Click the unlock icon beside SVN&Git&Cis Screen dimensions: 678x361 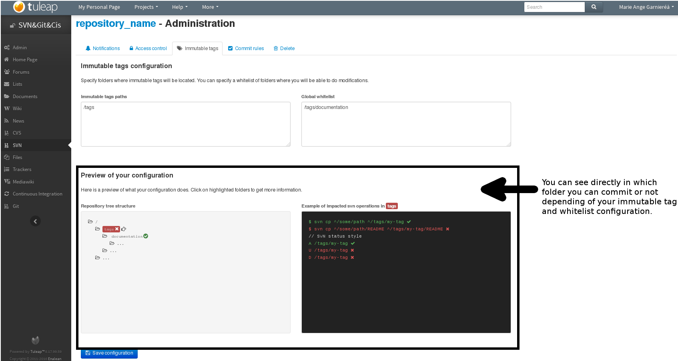click(x=12, y=25)
